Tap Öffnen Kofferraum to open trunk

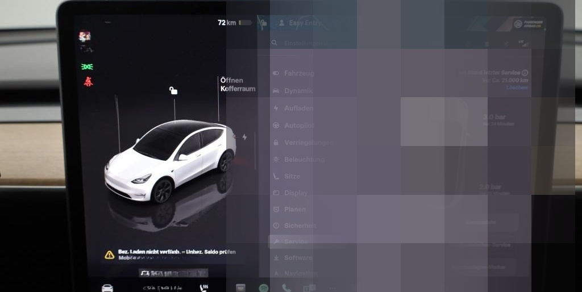(238, 85)
